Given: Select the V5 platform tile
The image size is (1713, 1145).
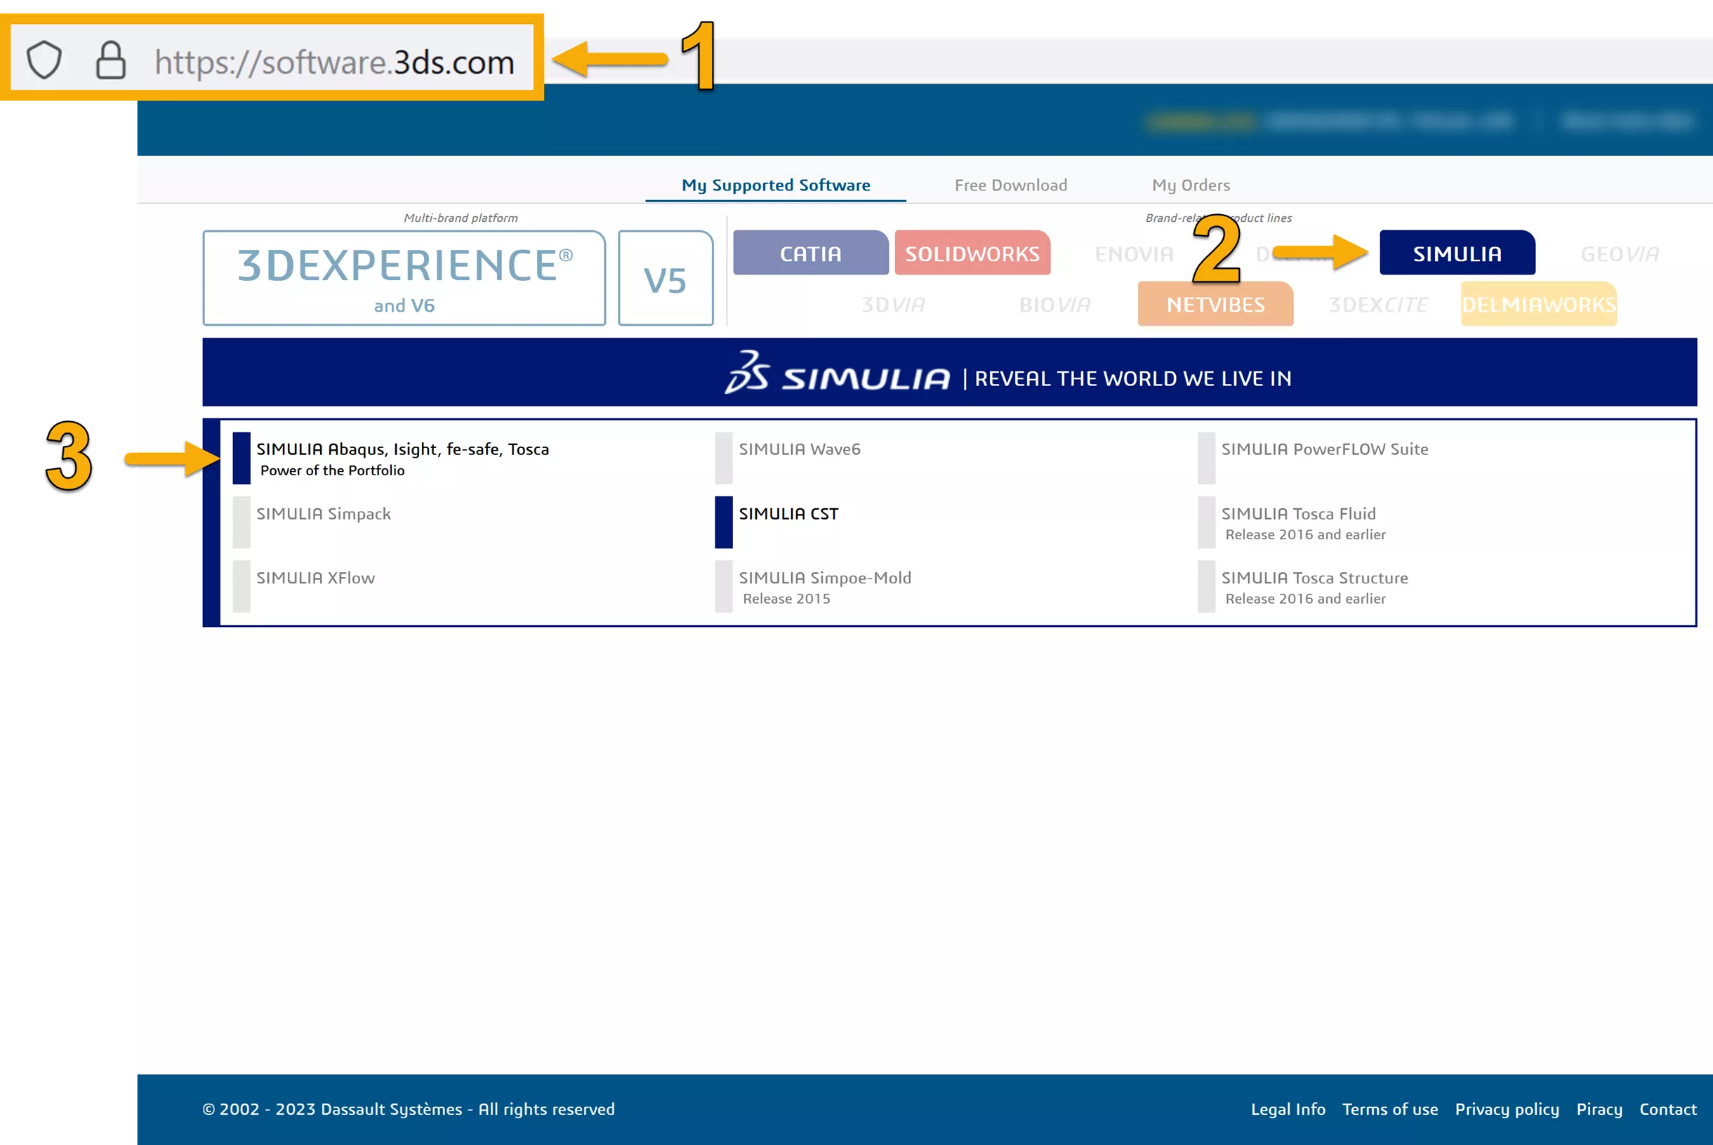Looking at the screenshot, I should [x=666, y=278].
